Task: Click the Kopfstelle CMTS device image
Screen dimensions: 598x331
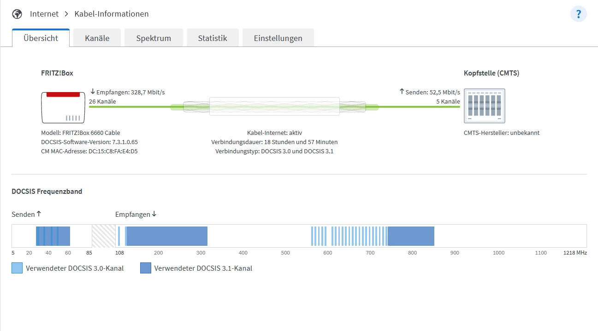Action: (x=484, y=106)
